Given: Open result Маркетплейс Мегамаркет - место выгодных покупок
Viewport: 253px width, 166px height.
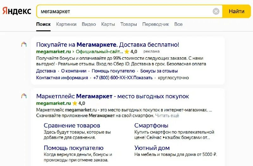Looking at the screenshot, I should click(x=113, y=96).
